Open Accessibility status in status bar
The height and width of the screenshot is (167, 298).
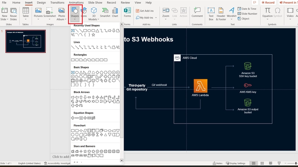tap(57, 163)
